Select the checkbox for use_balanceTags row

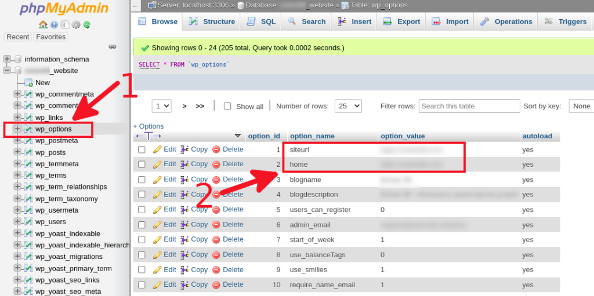tap(142, 255)
